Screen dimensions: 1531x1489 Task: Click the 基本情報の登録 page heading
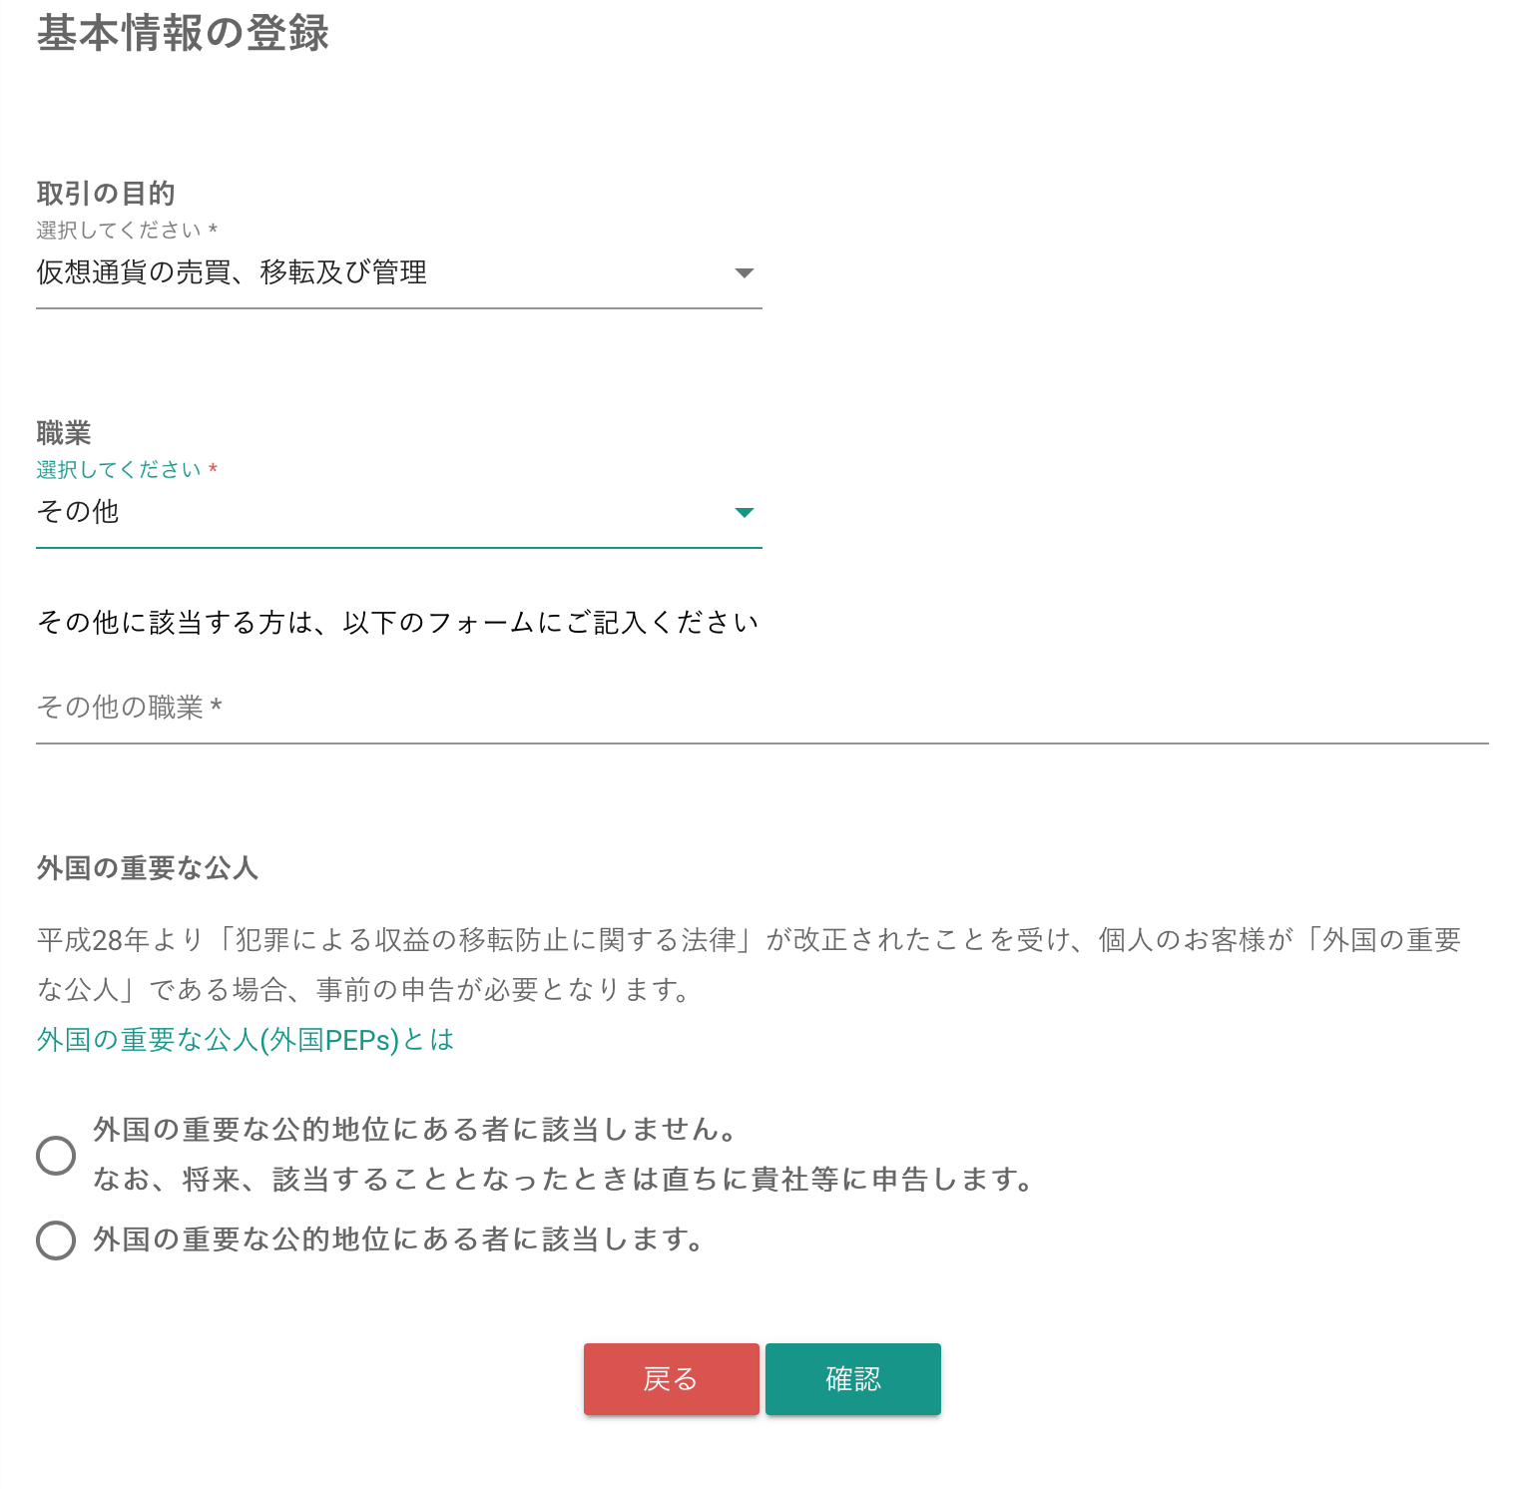click(183, 33)
